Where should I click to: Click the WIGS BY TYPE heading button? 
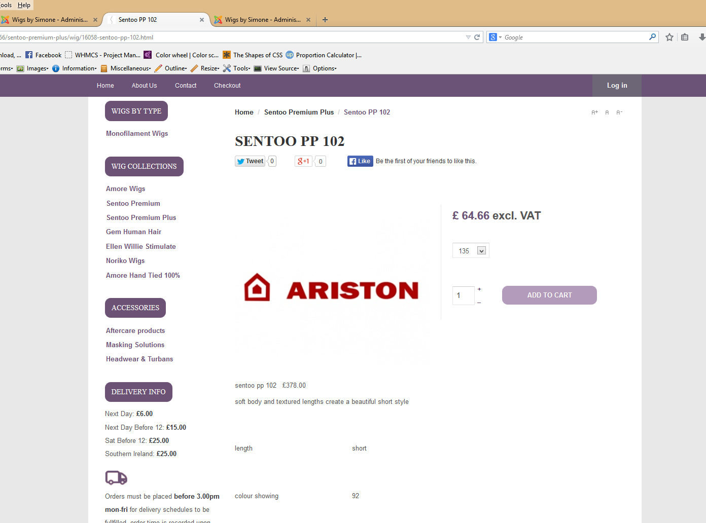[136, 111]
